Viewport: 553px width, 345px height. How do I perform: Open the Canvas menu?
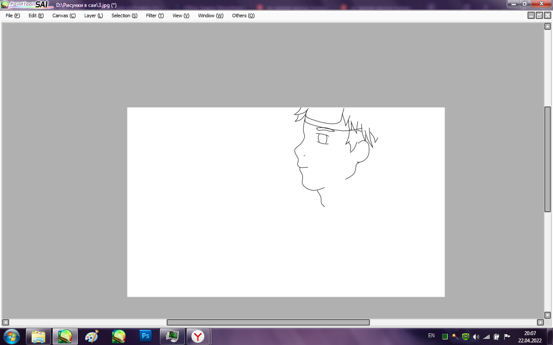(64, 16)
